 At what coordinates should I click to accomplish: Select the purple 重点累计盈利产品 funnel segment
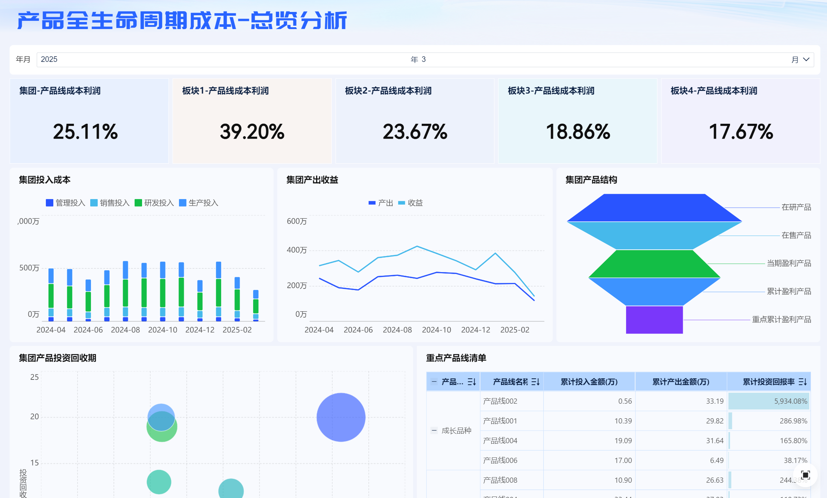coord(654,320)
